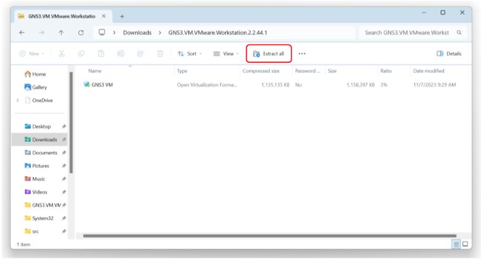The height and width of the screenshot is (259, 481).
Task: Open the Sort dropdown
Action: click(189, 53)
